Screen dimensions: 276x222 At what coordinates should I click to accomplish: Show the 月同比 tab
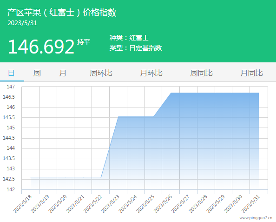[252, 73]
